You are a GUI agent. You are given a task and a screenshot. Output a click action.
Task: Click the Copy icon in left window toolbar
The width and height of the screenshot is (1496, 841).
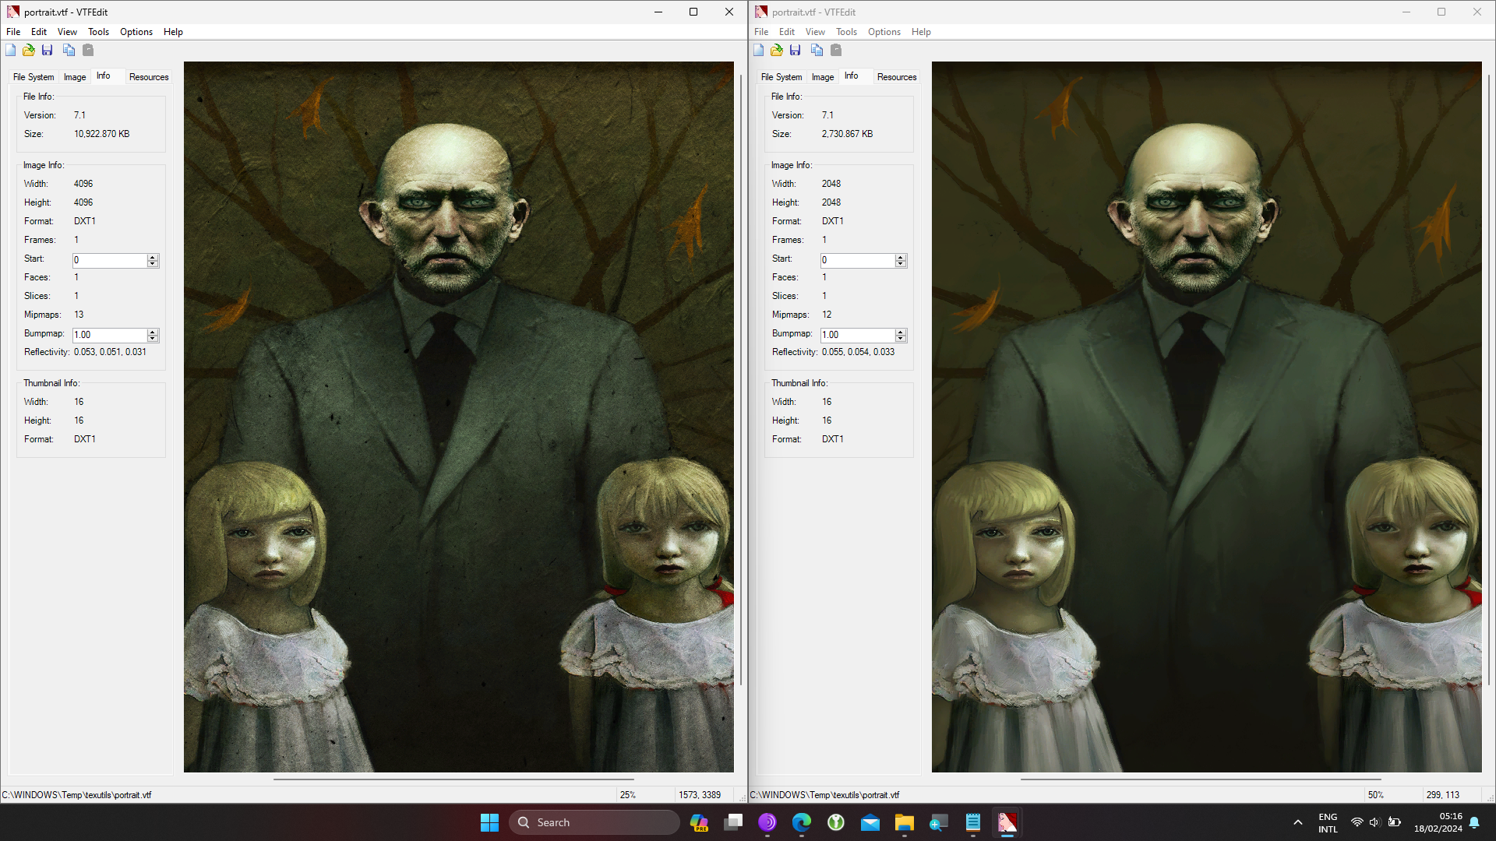pyautogui.click(x=69, y=51)
